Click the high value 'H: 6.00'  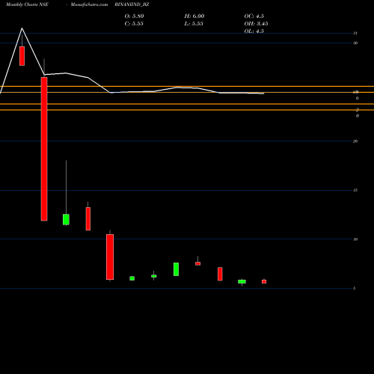pos(194,16)
